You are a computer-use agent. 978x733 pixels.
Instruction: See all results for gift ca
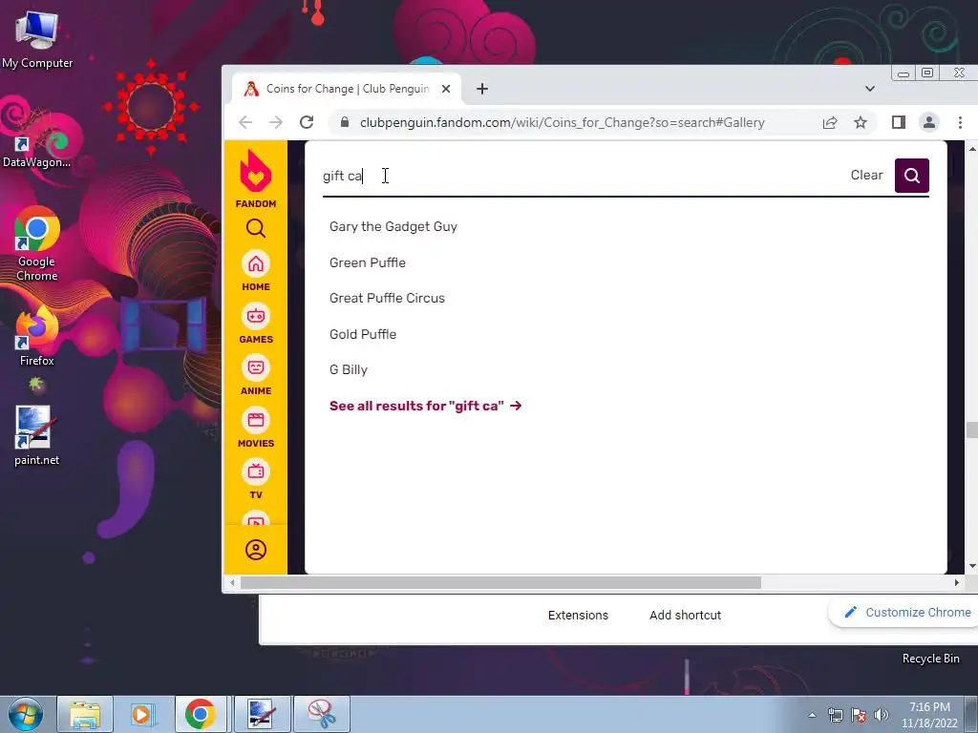(425, 406)
